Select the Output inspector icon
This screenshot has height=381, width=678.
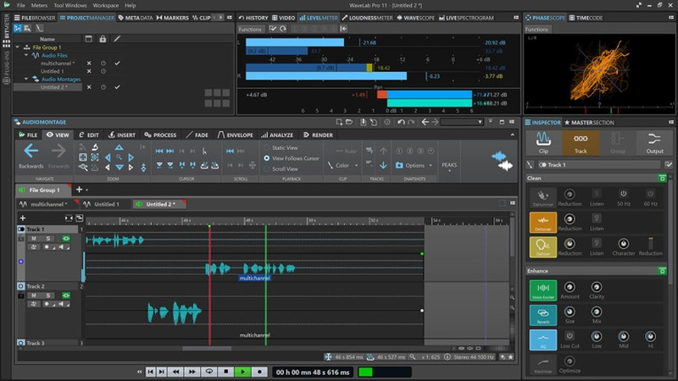tap(654, 140)
